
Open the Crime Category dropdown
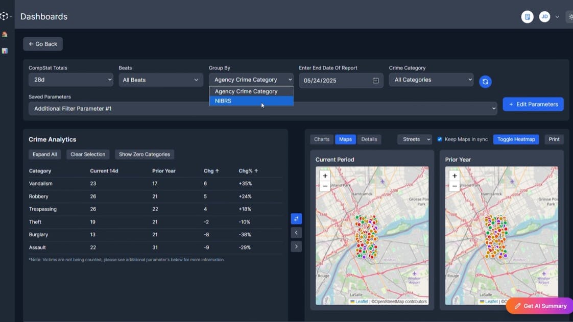(431, 80)
